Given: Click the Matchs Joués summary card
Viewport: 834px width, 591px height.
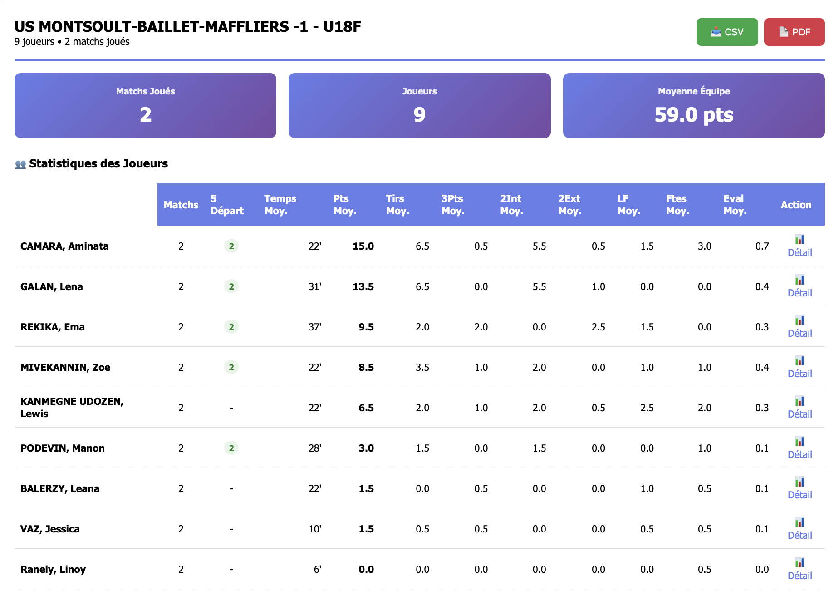Looking at the screenshot, I should (145, 105).
